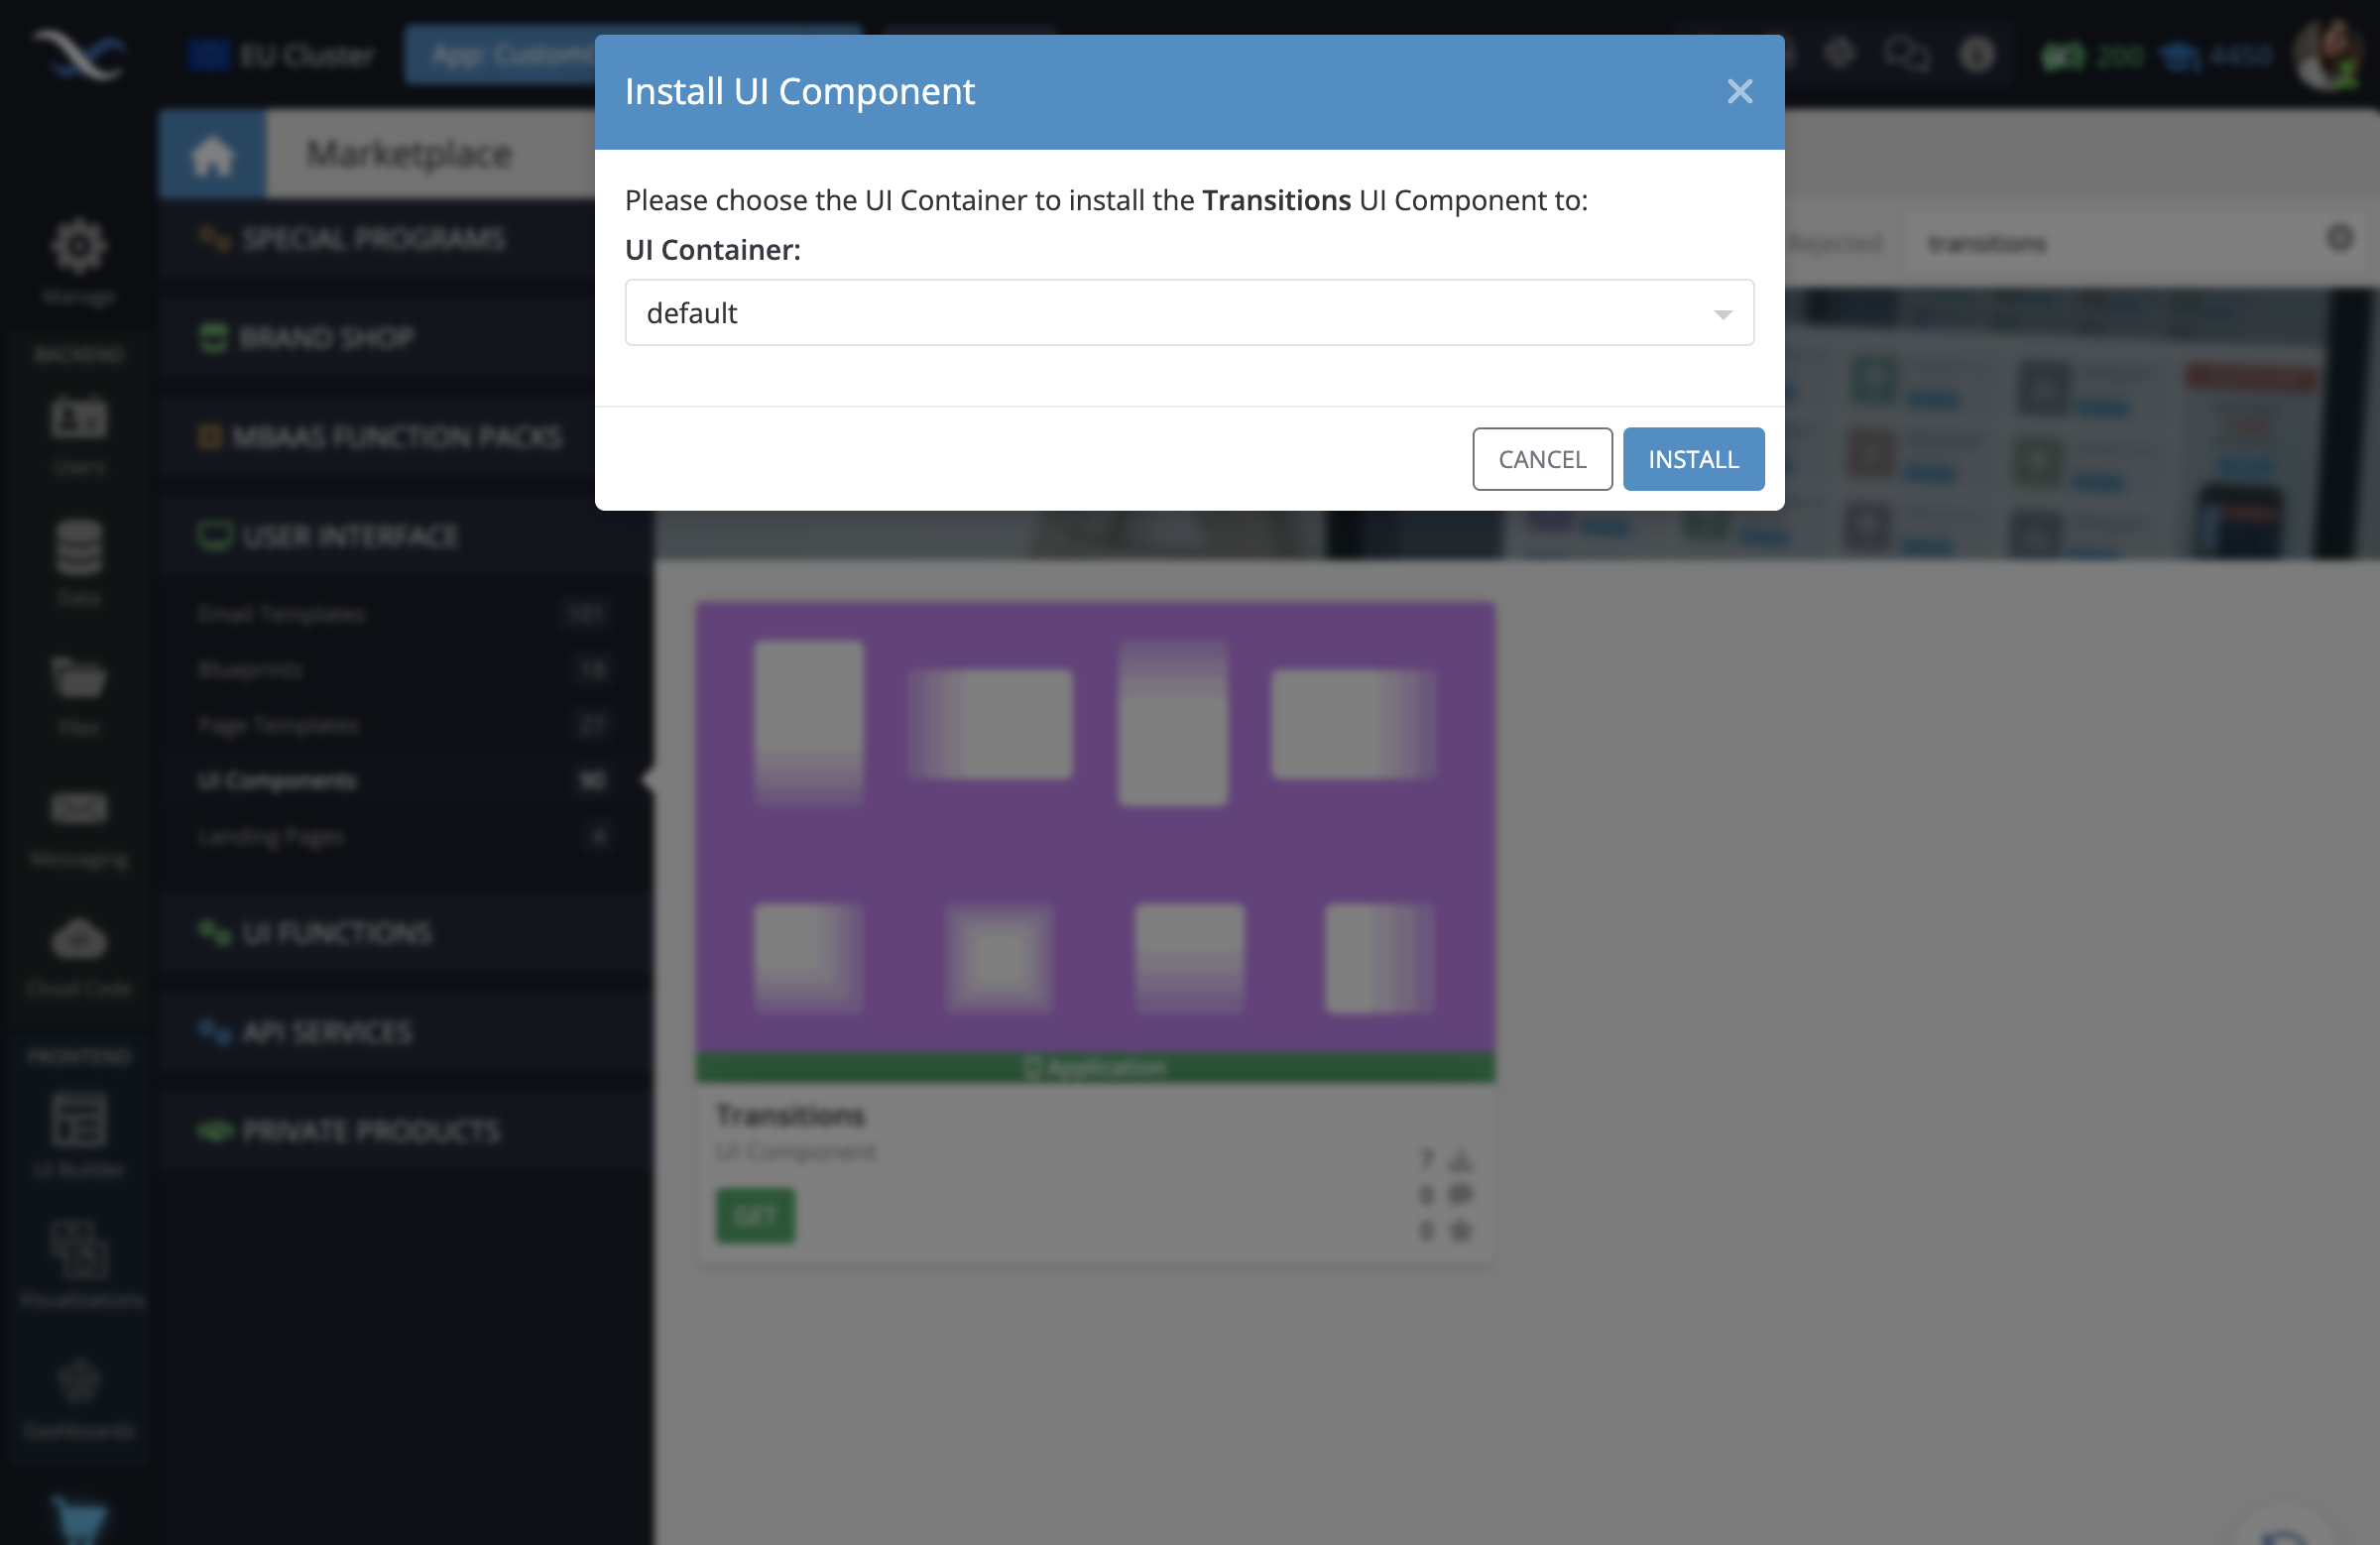Screen dimensions: 2380x1545
Task: Select the UI Container dropdown
Action: 1190,312
